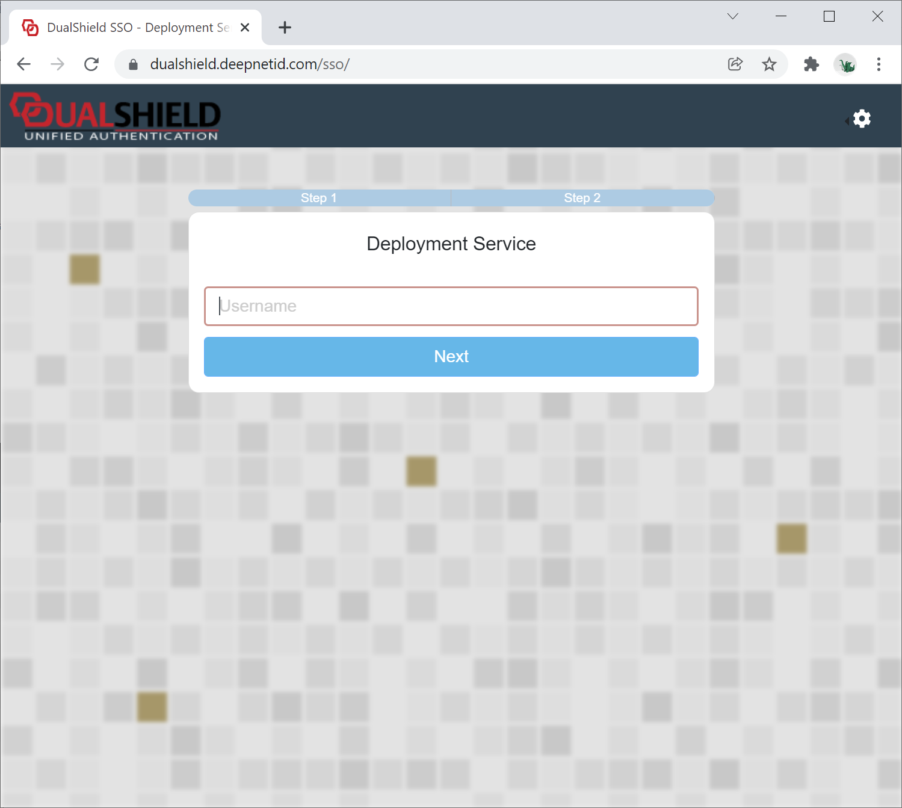This screenshot has height=808, width=902.
Task: Bookmark this page with the star icon
Action: [769, 64]
